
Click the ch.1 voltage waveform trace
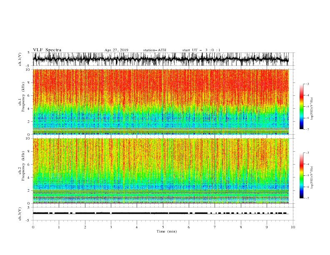(x=160, y=59)
